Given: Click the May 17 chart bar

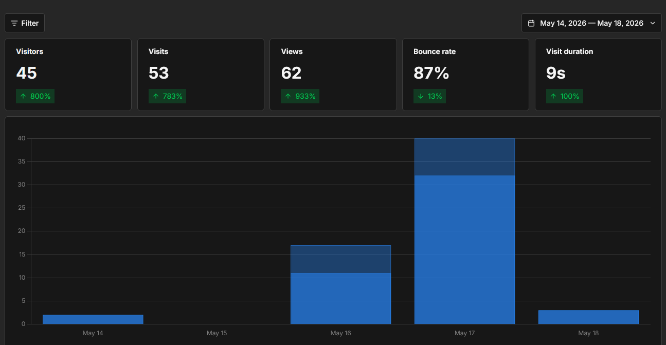Looking at the screenshot, I should 464,231.
